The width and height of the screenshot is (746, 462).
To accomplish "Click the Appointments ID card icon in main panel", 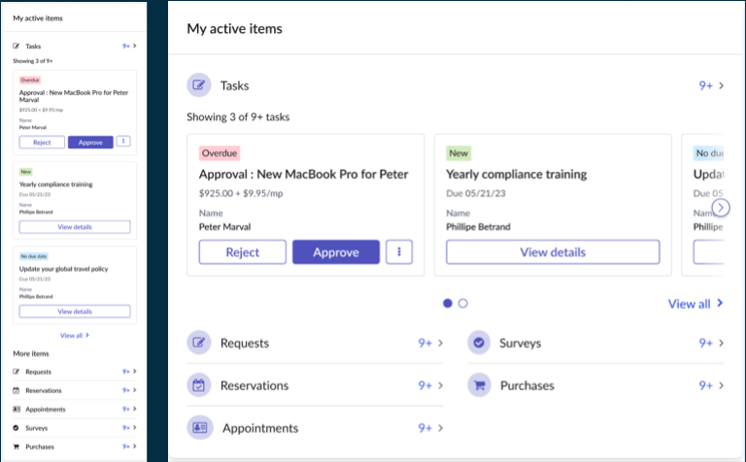I will (200, 428).
